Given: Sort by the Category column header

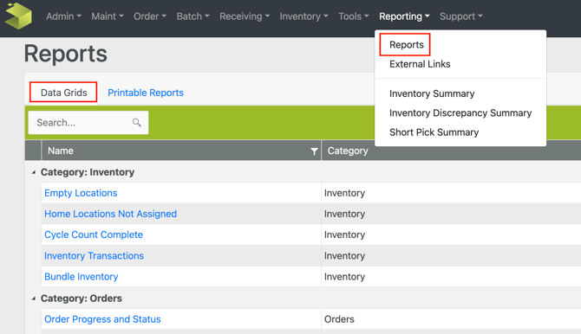Looking at the screenshot, I should (348, 151).
